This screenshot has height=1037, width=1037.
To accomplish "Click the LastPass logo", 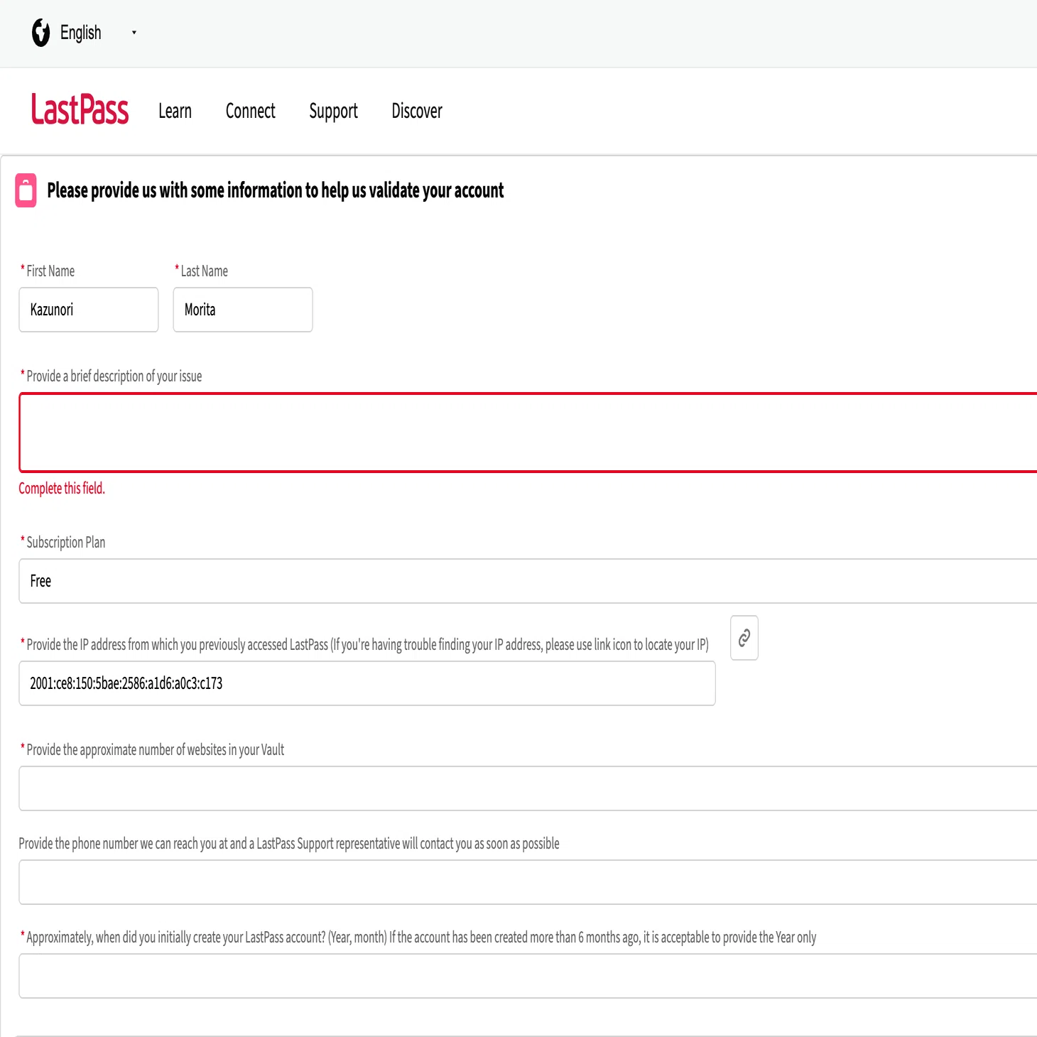I will [x=80, y=110].
